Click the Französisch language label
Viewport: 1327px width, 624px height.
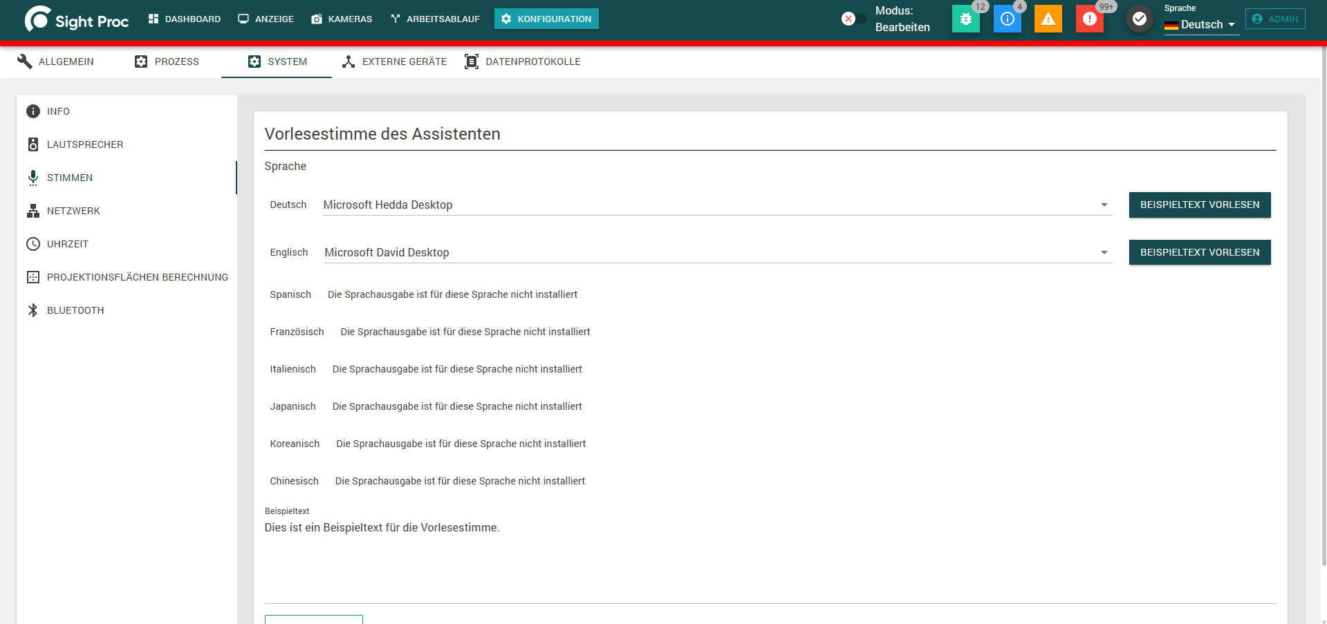297,332
